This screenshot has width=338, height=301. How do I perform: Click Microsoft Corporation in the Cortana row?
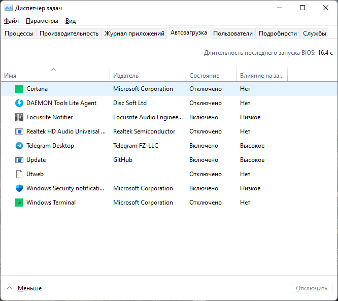pyautogui.click(x=143, y=89)
